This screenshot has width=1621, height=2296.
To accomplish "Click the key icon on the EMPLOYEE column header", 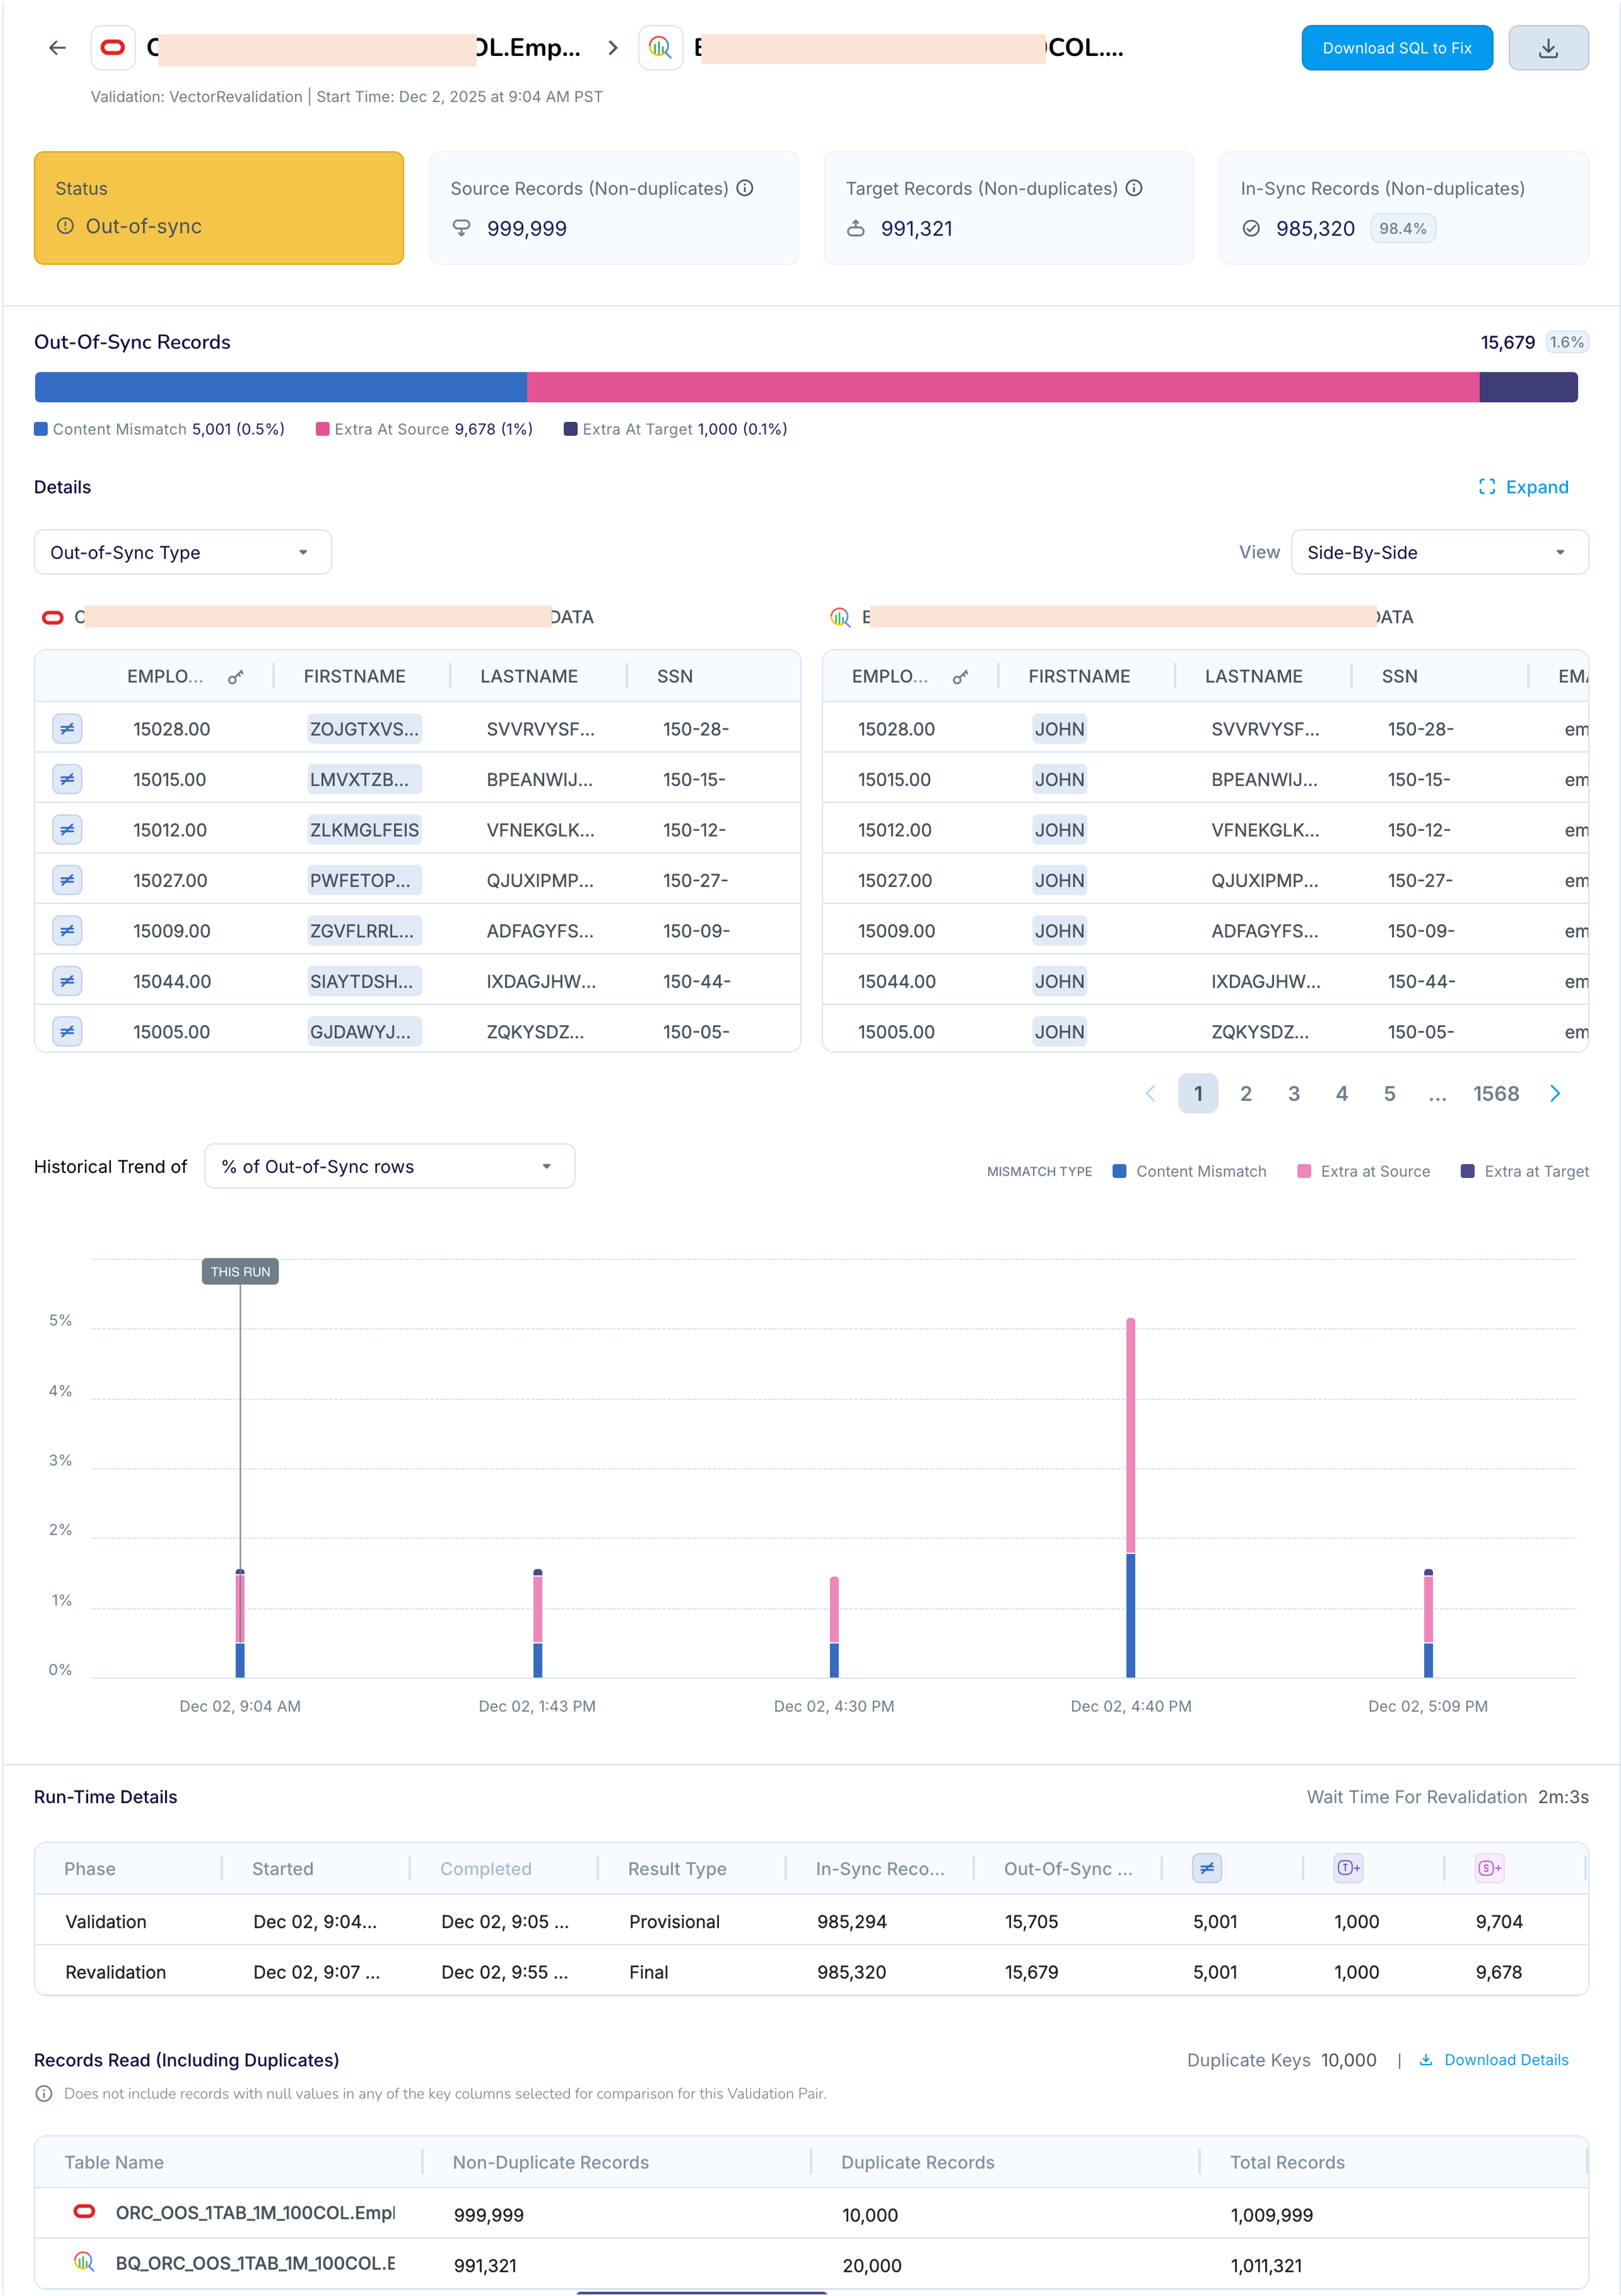I will [237, 676].
